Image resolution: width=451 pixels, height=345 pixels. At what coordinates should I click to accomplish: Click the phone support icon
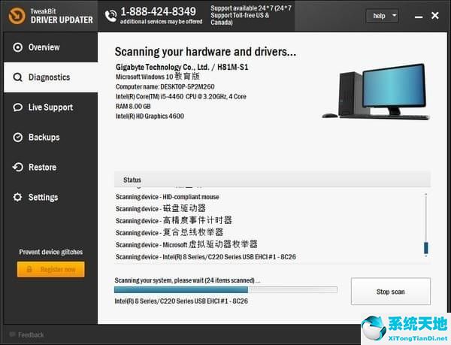pyautogui.click(x=110, y=16)
